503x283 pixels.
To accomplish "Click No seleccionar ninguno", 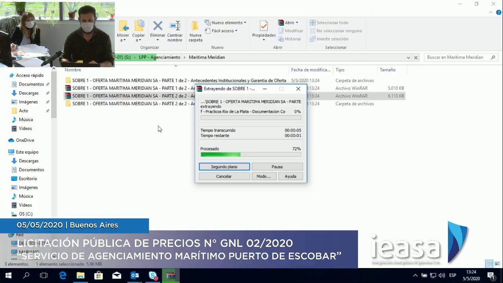I will tap(336, 31).
